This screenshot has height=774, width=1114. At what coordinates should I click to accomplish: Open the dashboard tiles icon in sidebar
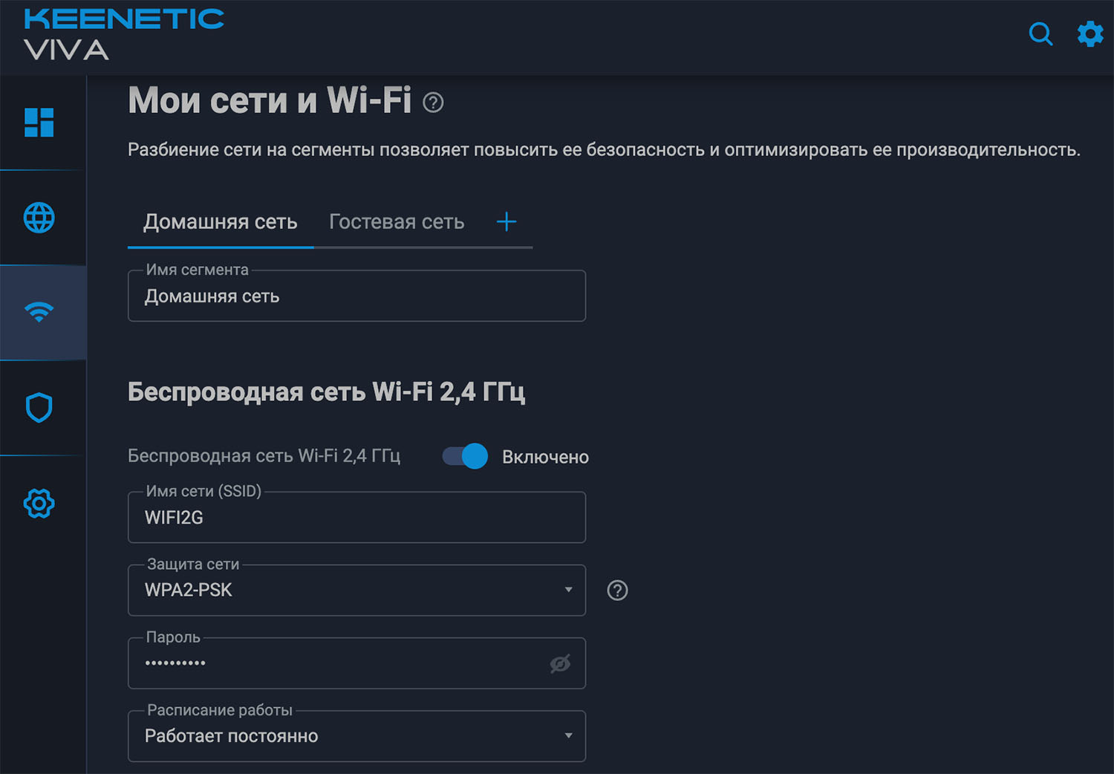[x=39, y=123]
